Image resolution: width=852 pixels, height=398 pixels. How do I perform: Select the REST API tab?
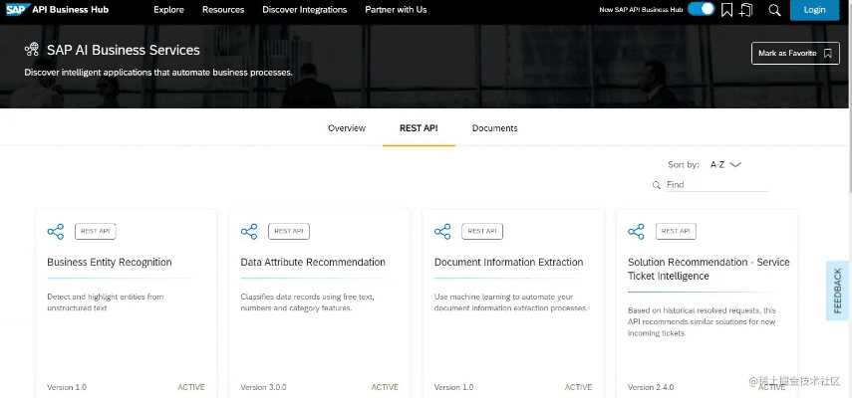click(x=419, y=128)
